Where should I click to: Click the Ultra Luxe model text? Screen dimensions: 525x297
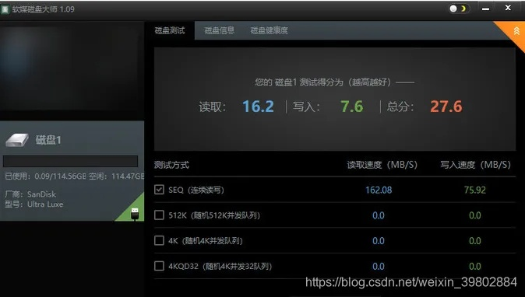[x=45, y=204]
